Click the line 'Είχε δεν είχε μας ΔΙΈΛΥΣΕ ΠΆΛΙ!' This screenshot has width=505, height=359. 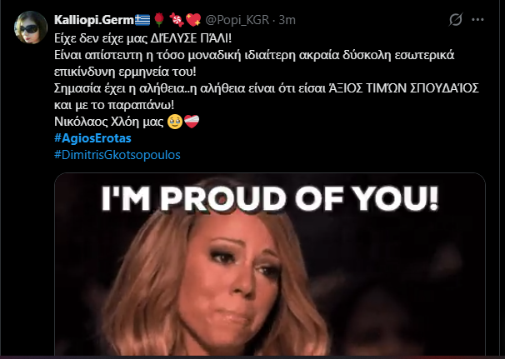tap(143, 38)
